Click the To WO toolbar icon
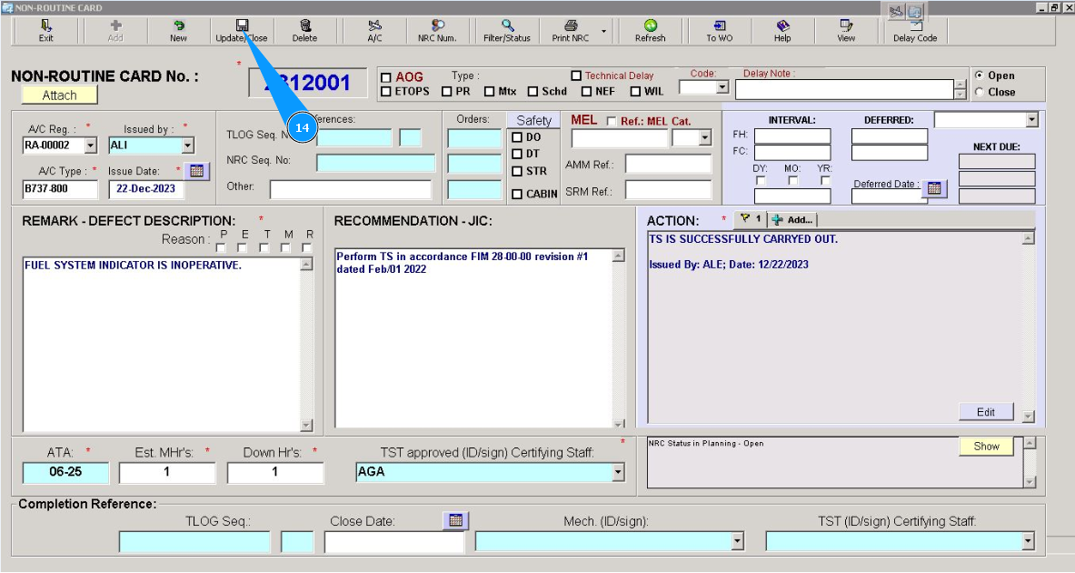Image resolution: width=1075 pixels, height=573 pixels. point(719,26)
